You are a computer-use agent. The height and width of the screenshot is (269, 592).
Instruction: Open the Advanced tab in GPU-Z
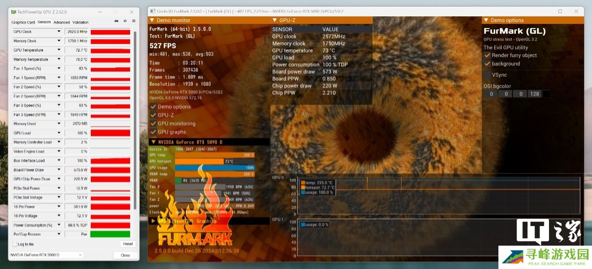click(x=61, y=22)
